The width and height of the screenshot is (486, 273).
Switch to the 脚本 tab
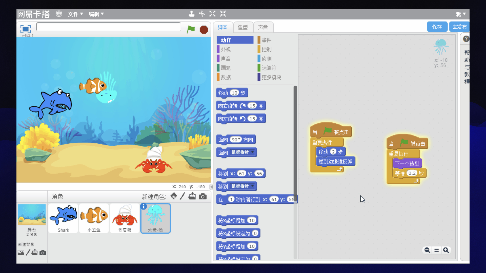tap(222, 27)
